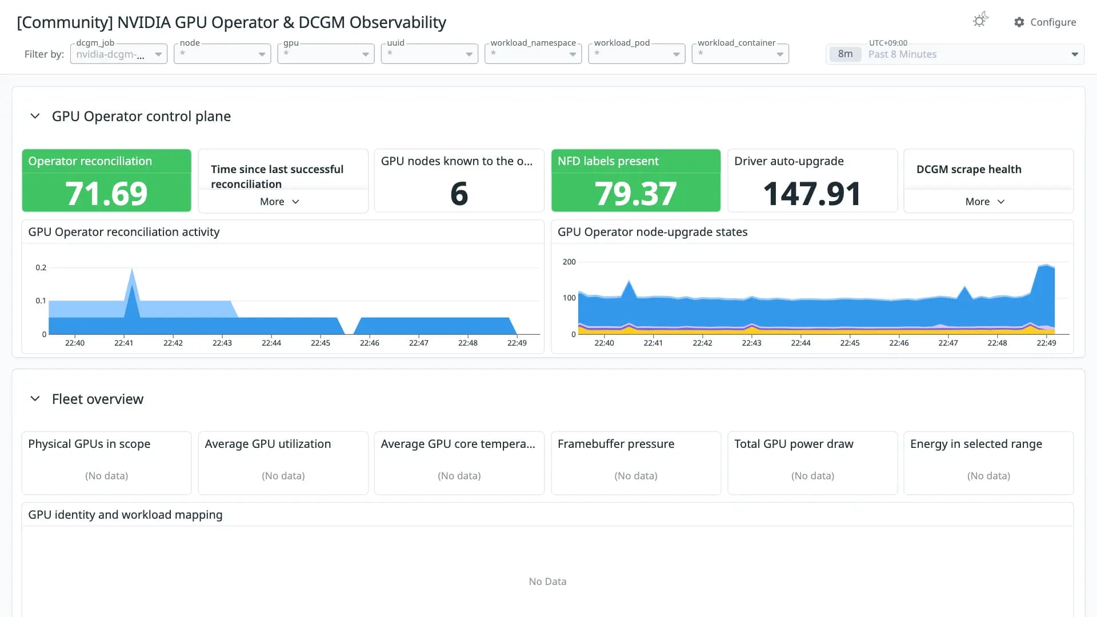The height and width of the screenshot is (617, 1097).
Task: Expand More under DCGM scrape health
Action: click(x=984, y=202)
